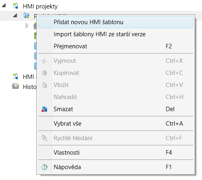Collapse the HMI projekty tree node
Screen dimensions: 202x180
[x=4, y=5]
